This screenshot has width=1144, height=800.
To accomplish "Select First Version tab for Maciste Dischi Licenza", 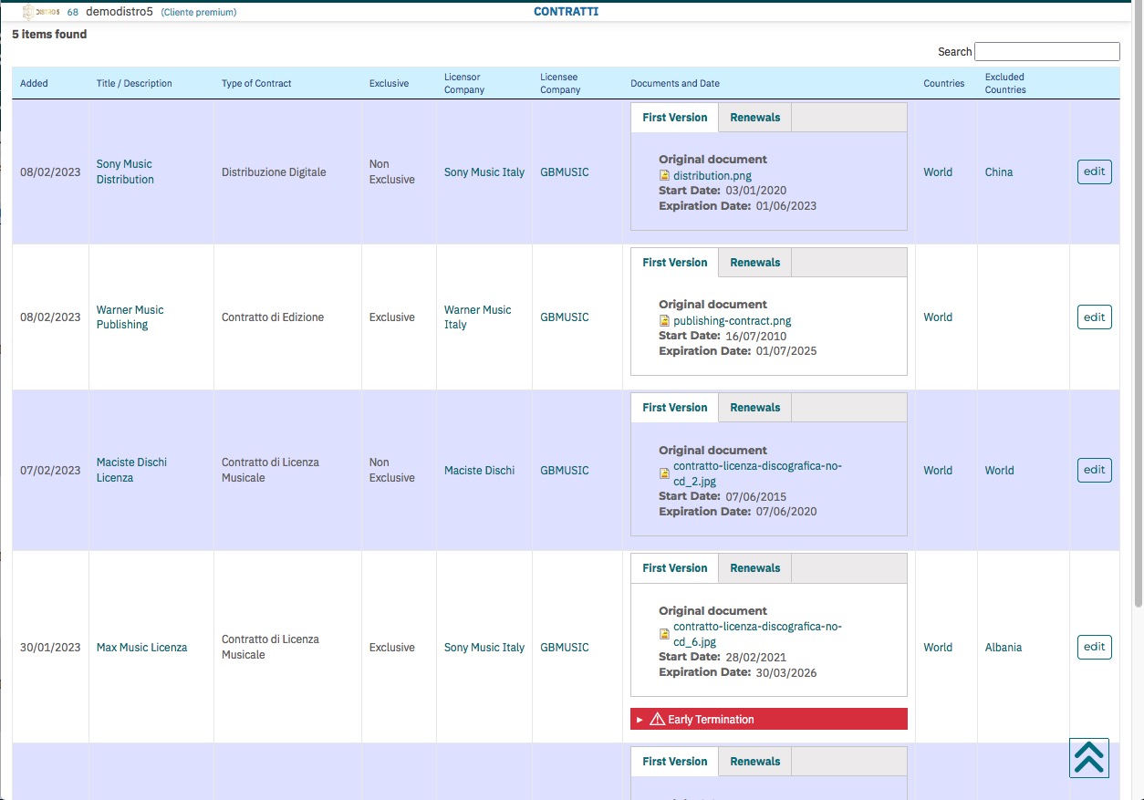I will (x=675, y=408).
